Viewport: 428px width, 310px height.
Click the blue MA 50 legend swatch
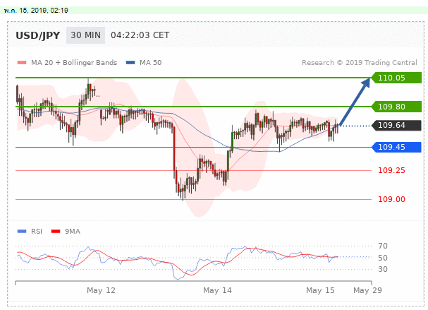[130, 63]
